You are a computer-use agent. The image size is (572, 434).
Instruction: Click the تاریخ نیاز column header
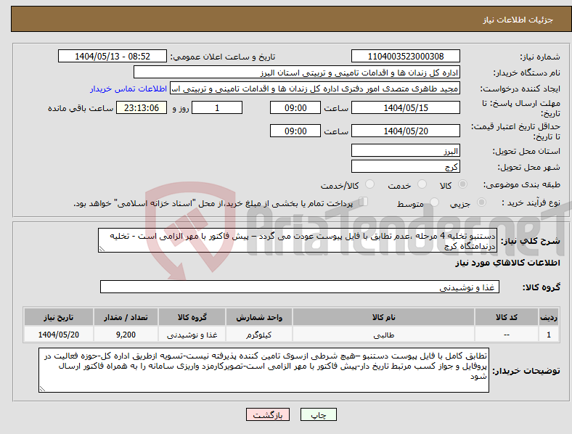59,317
